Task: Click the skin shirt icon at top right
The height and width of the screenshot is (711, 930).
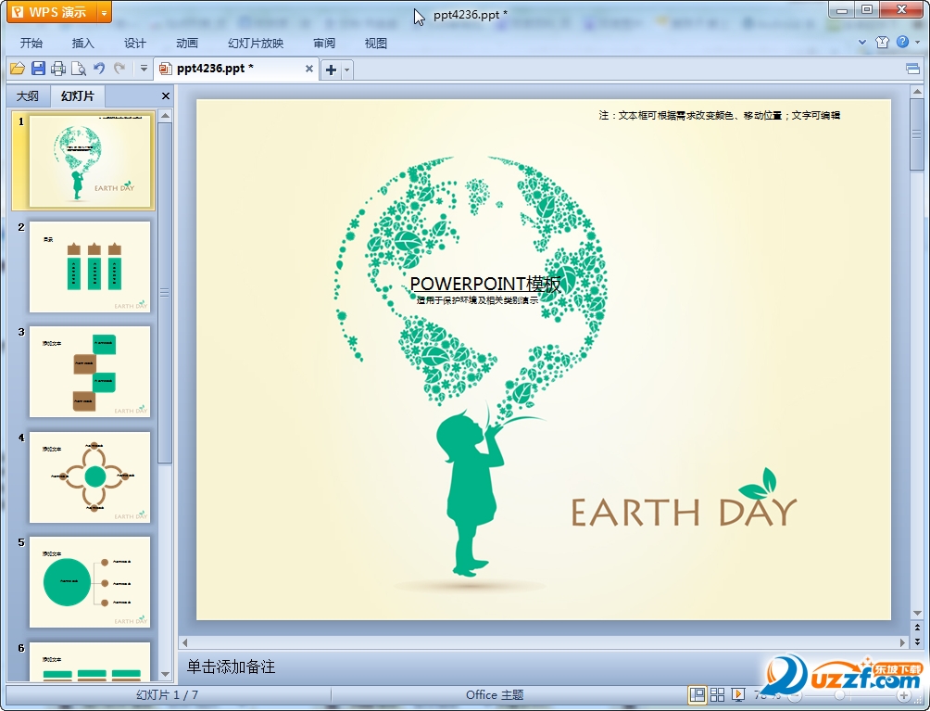Action: 882,42
